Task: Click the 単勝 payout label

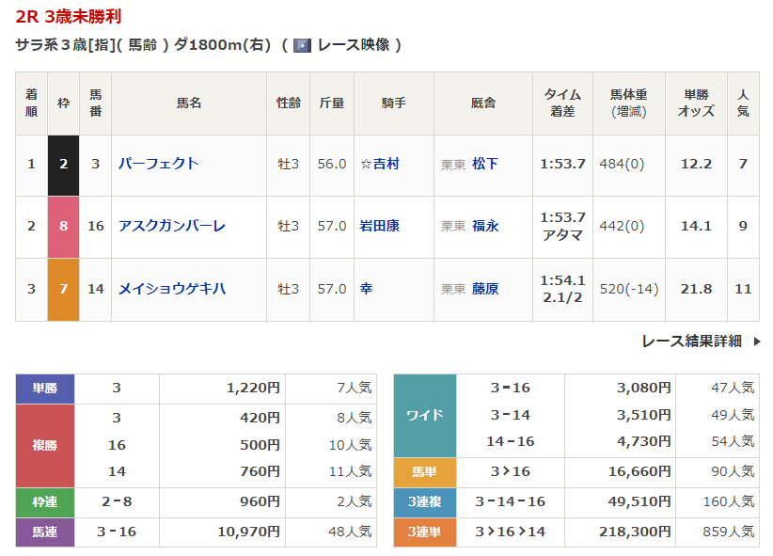Action: pos(45,388)
